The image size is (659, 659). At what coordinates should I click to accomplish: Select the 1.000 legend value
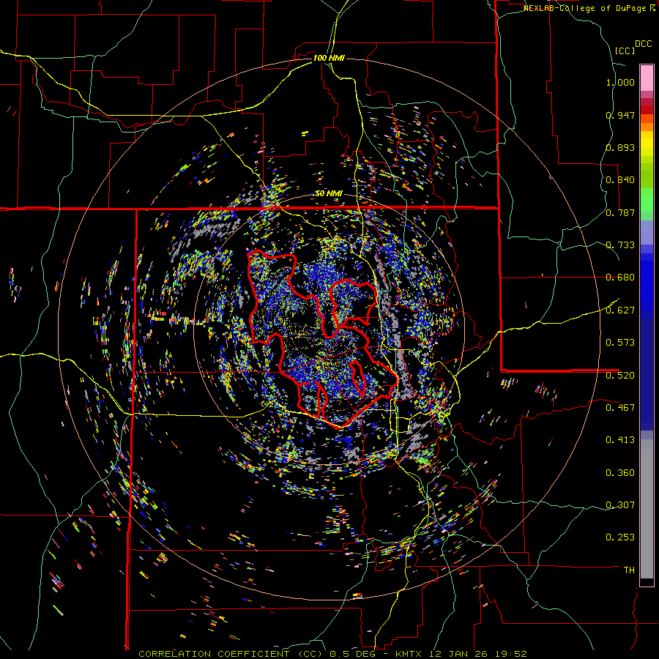(x=620, y=82)
